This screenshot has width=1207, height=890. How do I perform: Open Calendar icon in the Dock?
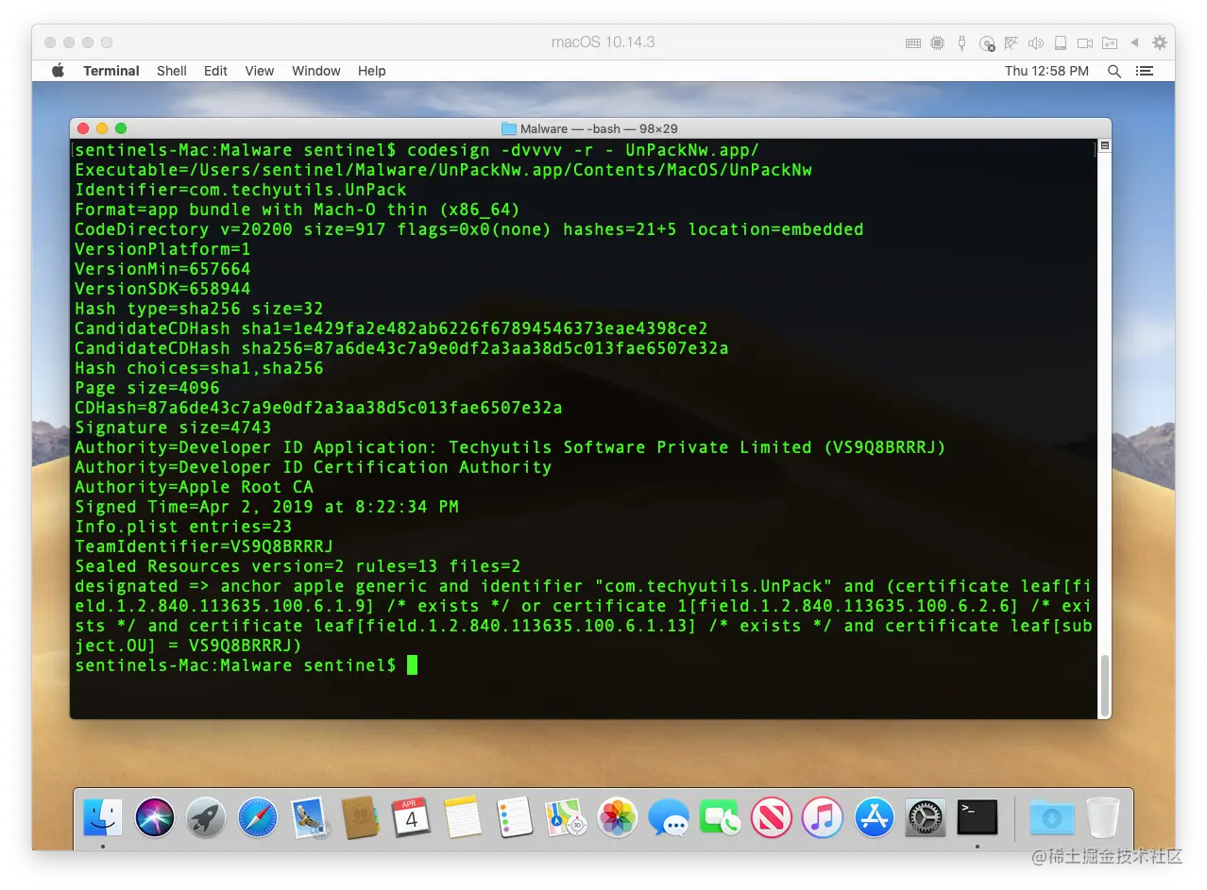(x=411, y=817)
